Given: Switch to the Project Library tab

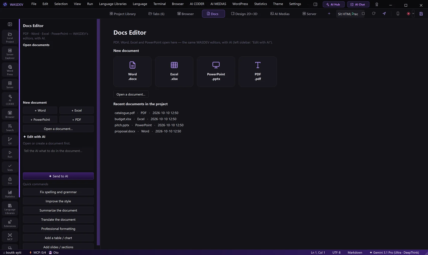Looking at the screenshot, I should point(123,14).
